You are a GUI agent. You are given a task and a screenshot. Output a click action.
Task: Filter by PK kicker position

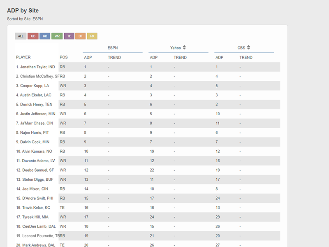point(92,36)
